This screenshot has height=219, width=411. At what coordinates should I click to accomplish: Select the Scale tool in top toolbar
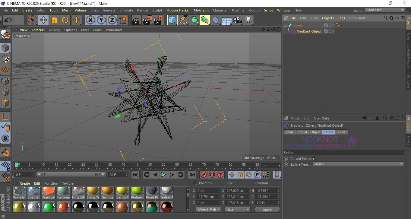click(x=54, y=20)
